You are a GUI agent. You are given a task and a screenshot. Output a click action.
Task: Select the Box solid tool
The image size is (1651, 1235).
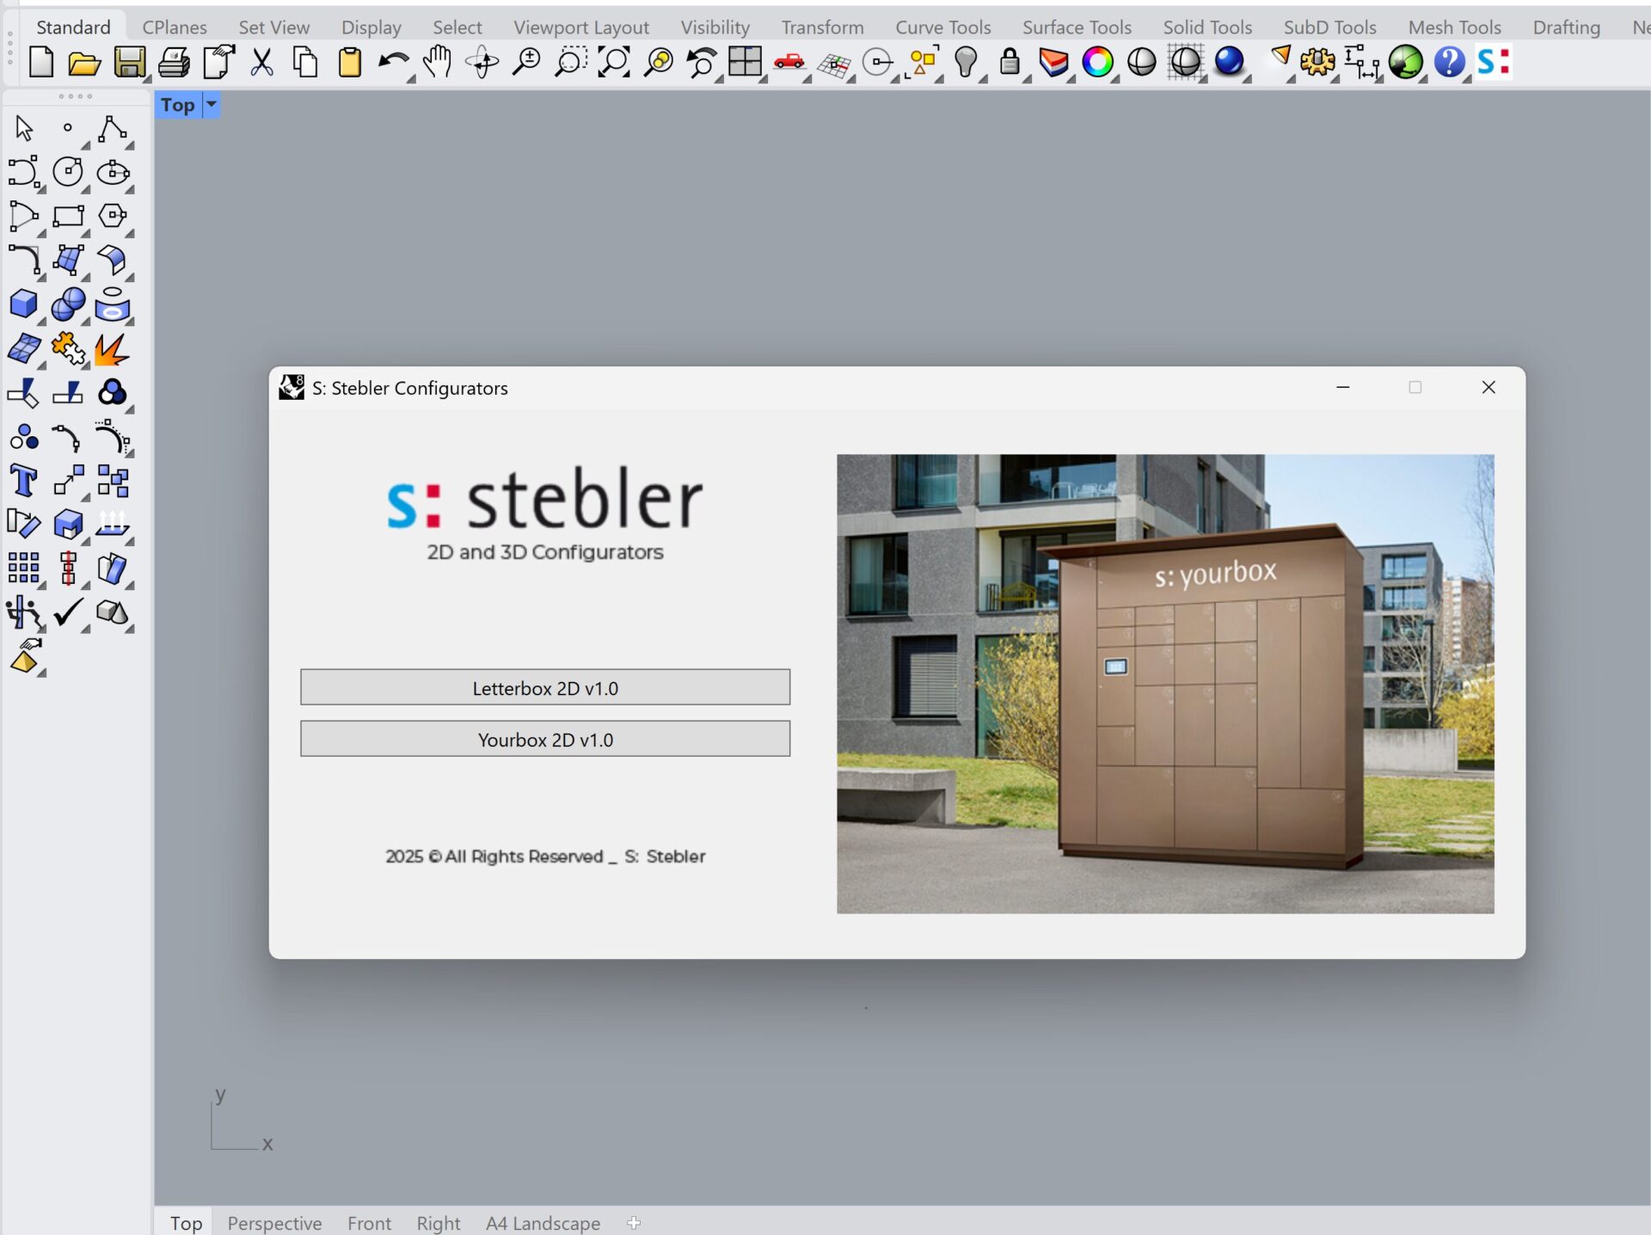point(24,304)
